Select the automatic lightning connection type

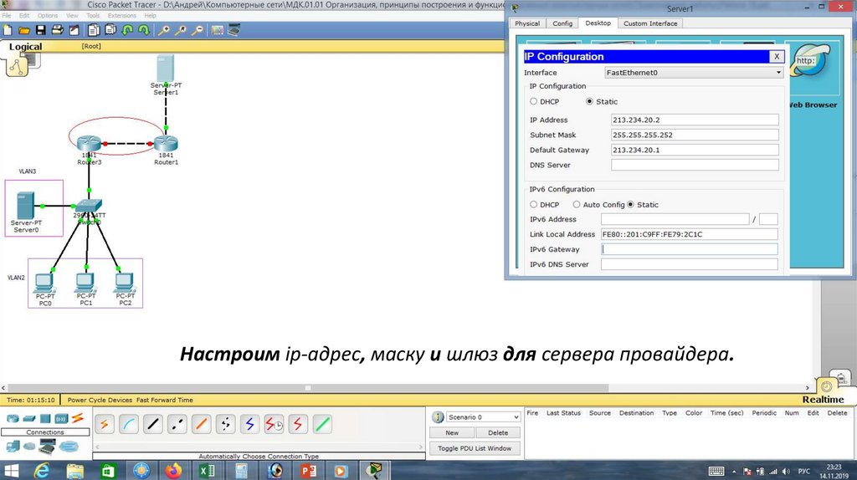pyautogui.click(x=105, y=424)
